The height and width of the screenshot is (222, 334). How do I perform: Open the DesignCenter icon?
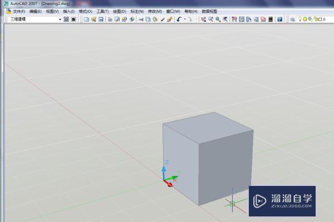[x=242, y=19]
